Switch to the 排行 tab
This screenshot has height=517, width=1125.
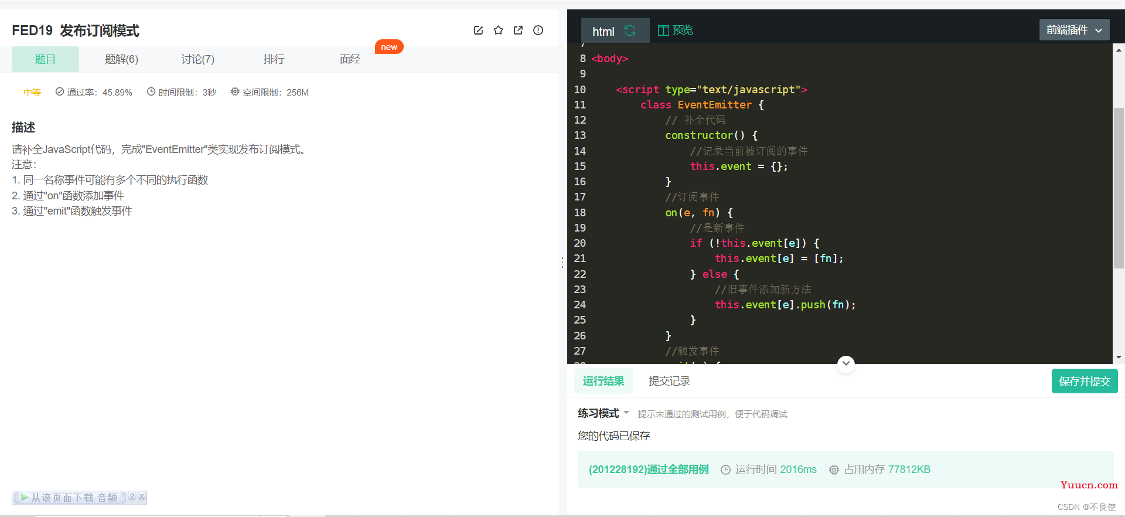[x=274, y=59]
